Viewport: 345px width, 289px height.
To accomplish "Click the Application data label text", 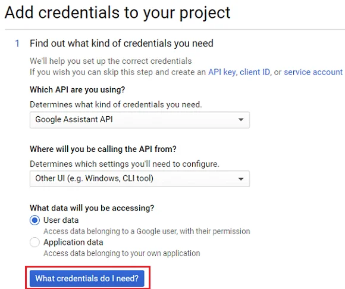I will tap(73, 243).
